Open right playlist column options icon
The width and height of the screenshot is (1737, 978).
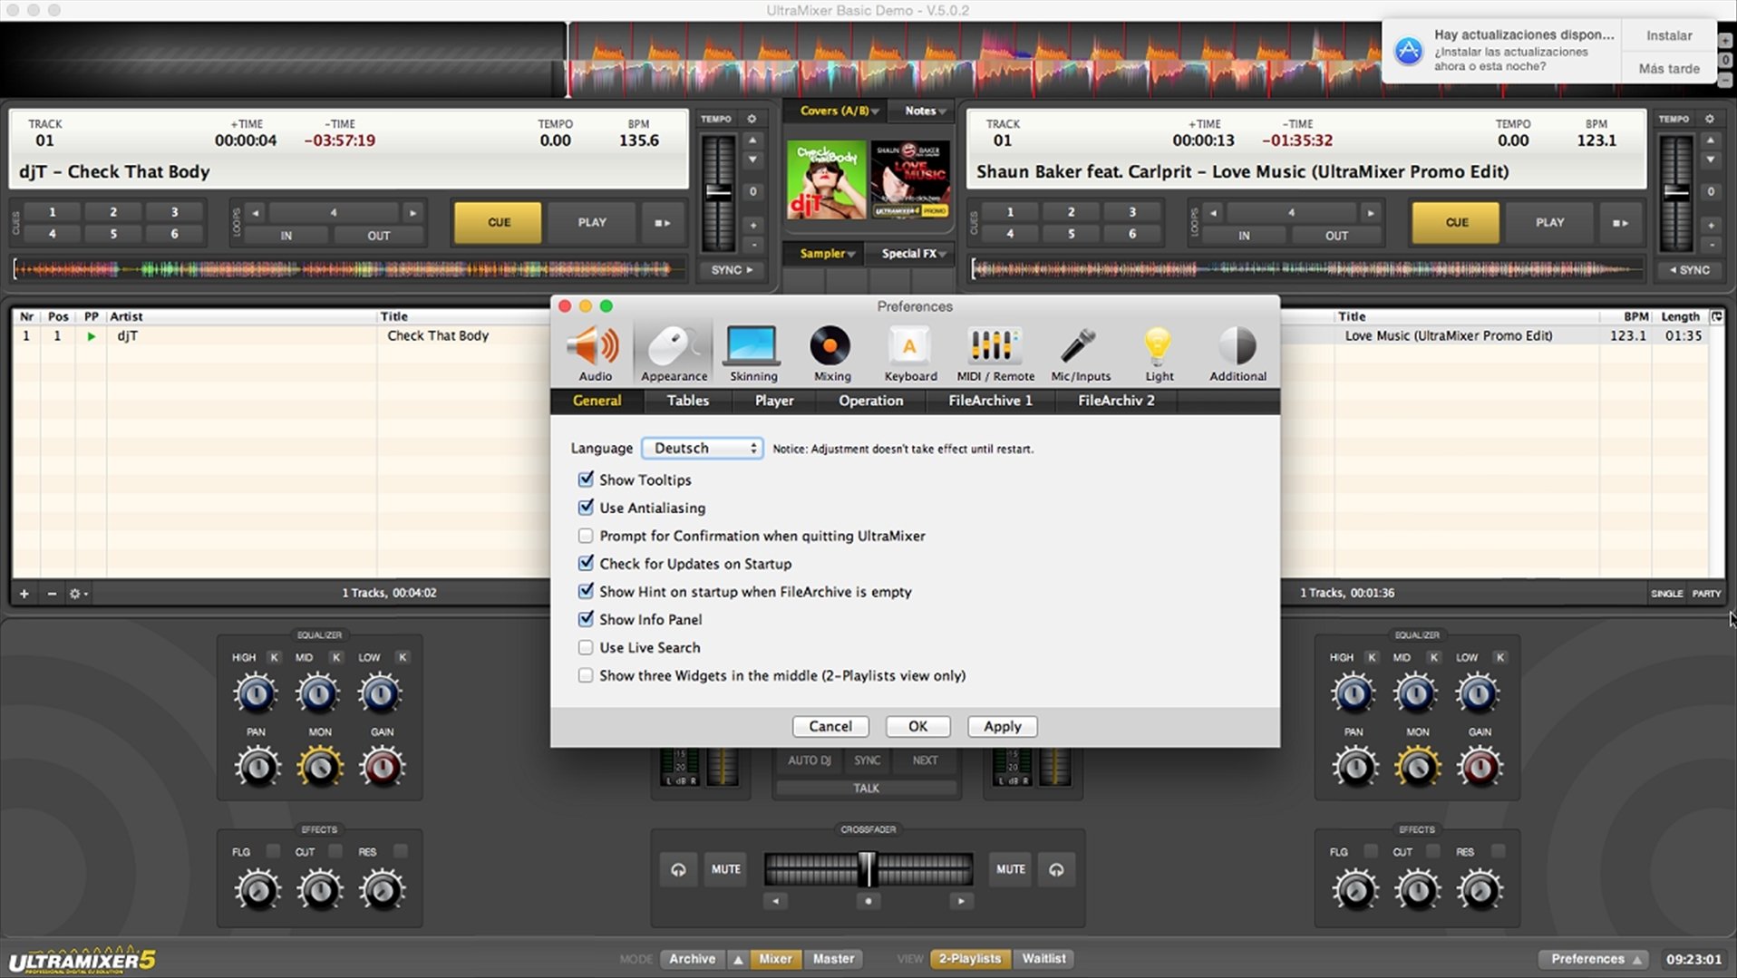point(1716,316)
